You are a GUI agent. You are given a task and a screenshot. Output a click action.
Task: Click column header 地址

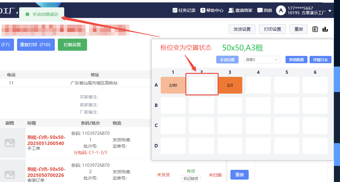coord(95,75)
